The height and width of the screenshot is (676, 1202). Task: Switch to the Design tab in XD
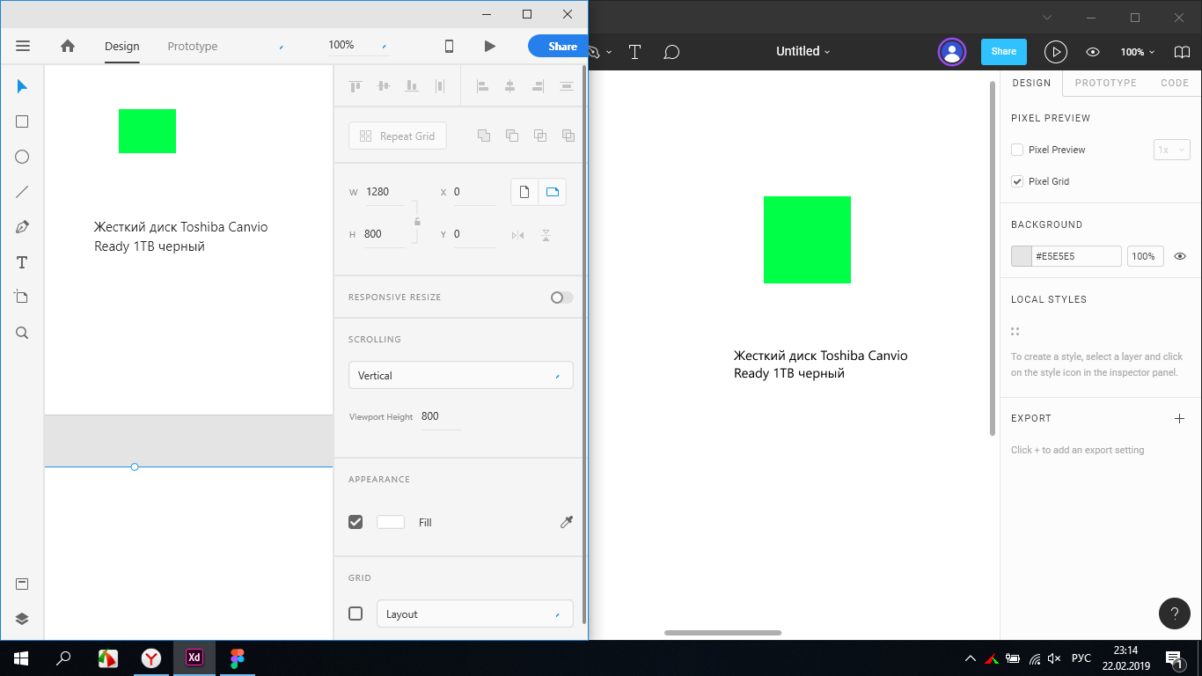(x=121, y=46)
